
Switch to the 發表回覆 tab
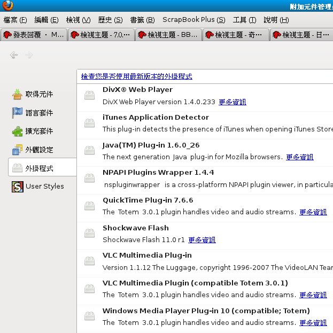[x=34, y=35]
